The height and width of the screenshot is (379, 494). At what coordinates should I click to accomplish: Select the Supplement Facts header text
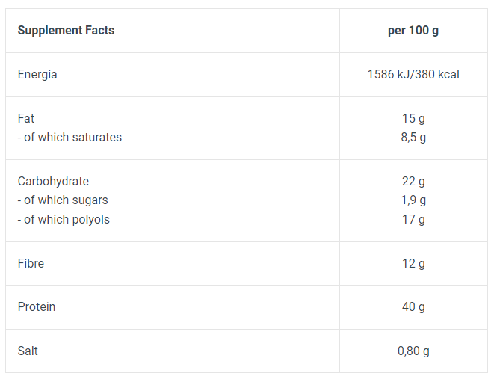[x=66, y=30]
